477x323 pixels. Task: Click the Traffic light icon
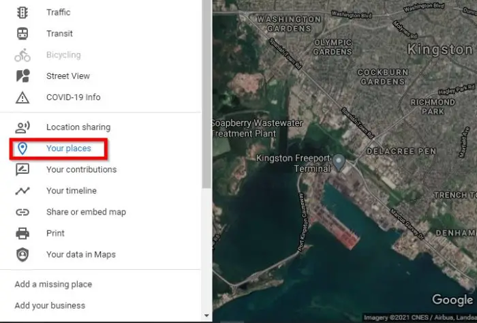tap(22, 12)
